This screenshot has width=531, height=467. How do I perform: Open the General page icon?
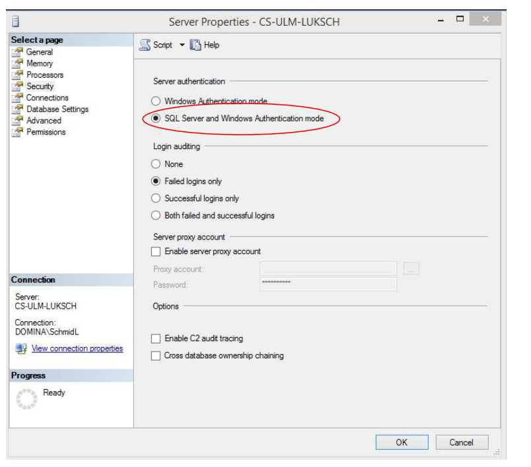tap(18, 52)
